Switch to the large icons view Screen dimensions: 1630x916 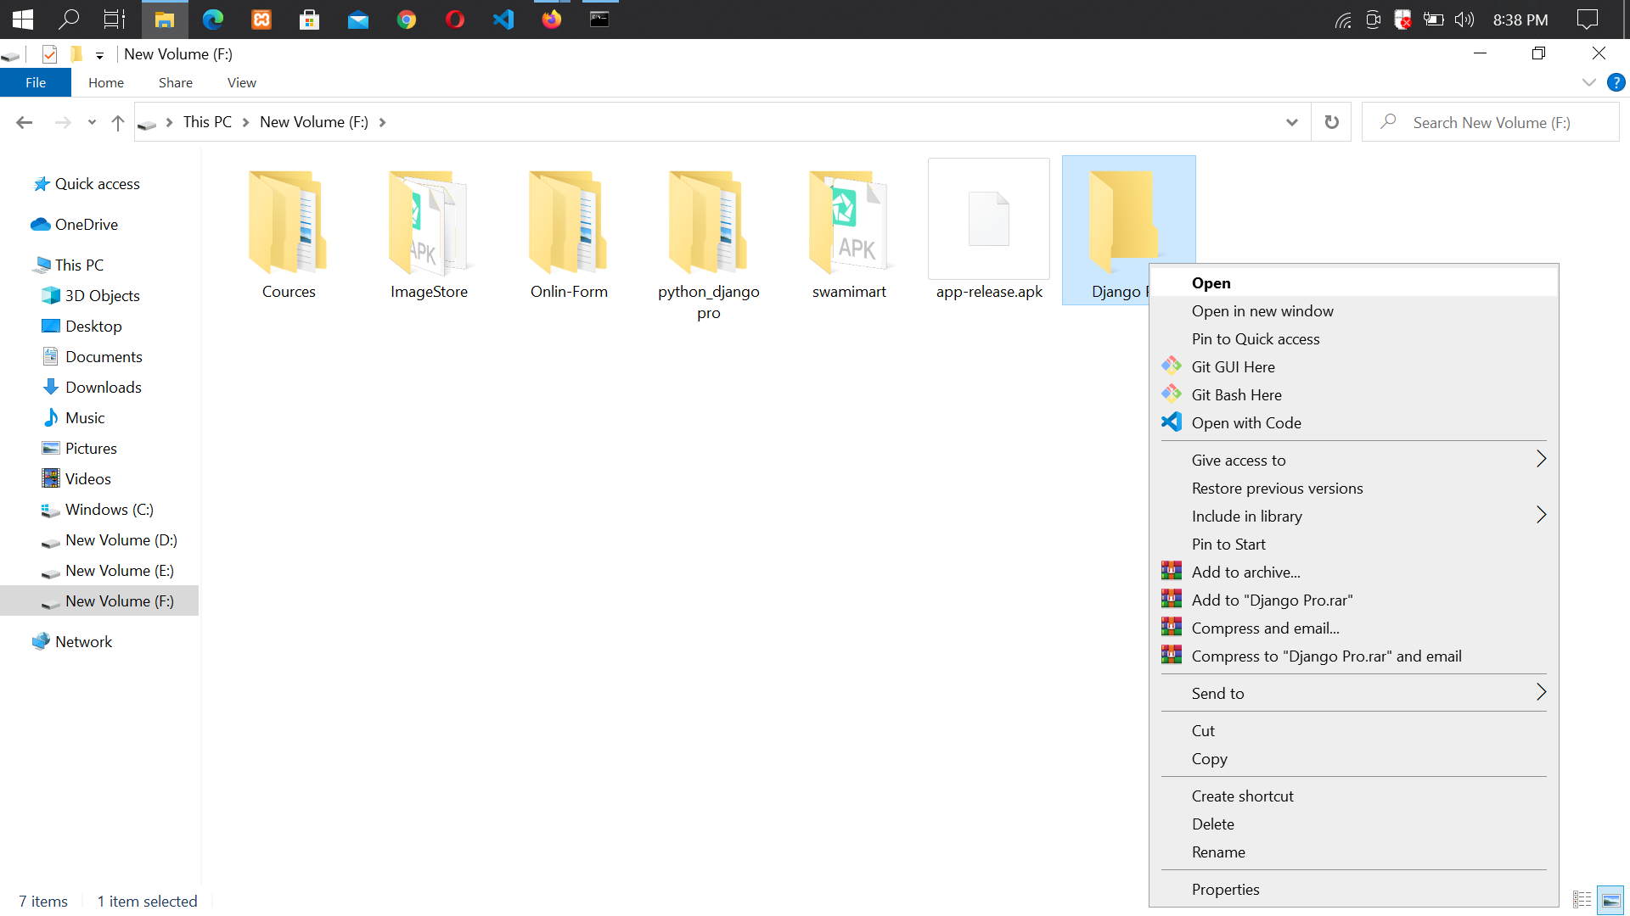[x=1610, y=901]
